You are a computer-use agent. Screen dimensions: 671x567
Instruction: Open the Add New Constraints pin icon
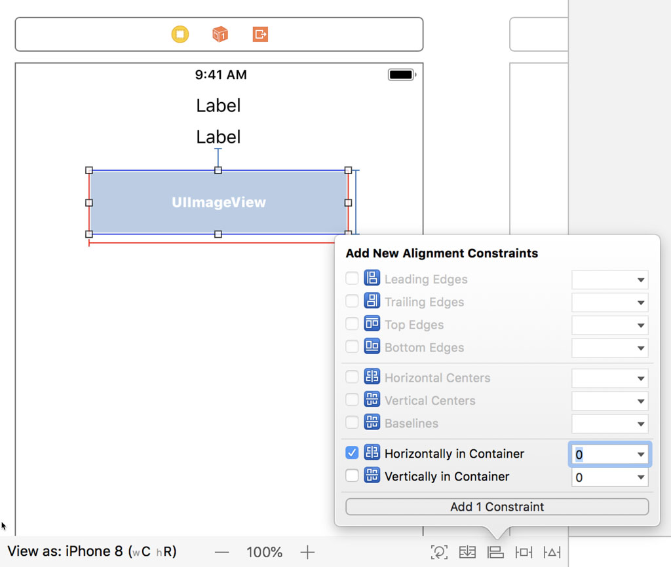coord(524,552)
